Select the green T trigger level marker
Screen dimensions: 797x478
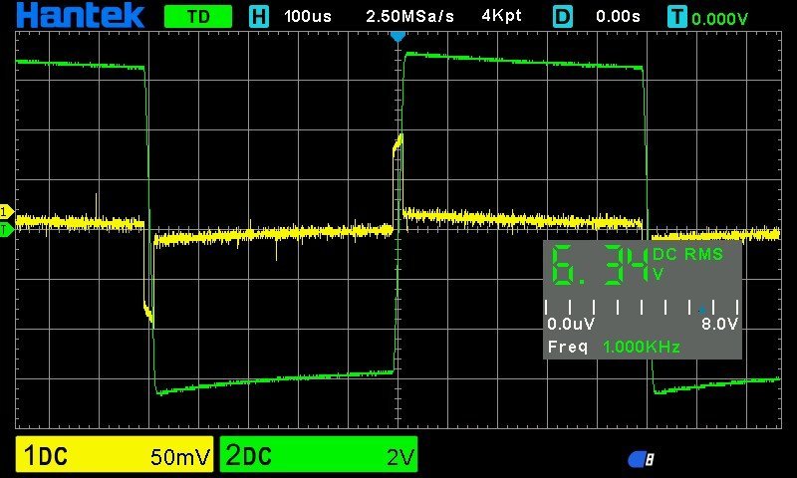click(x=5, y=230)
